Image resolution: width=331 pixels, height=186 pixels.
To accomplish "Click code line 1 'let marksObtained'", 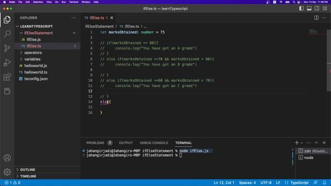I will 132,32.
